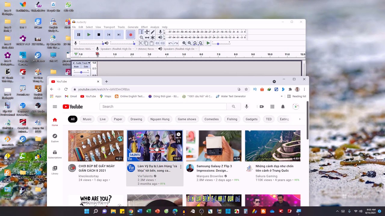Open Samsung Galaxy Z Flip 3 video thumbnail
The image size is (385, 216).
[214, 146]
